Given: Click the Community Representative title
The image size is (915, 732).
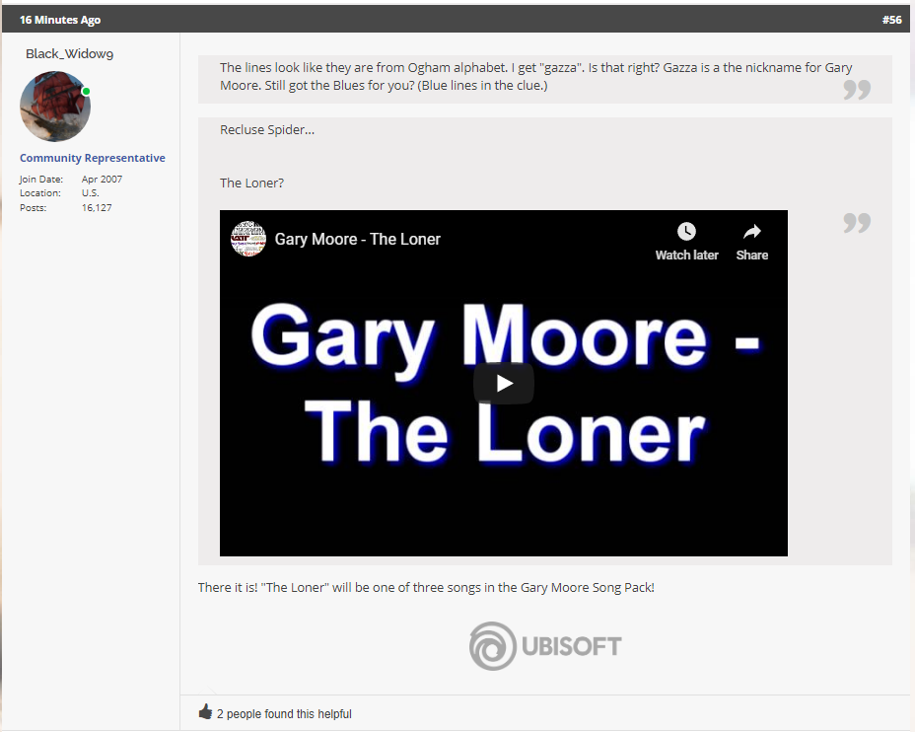Looking at the screenshot, I should [x=93, y=158].
